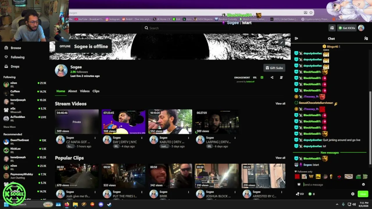Viewport: 372px width, 209px height.
Task: Open options for LARPING | DRTV video
Action: tap(235, 138)
